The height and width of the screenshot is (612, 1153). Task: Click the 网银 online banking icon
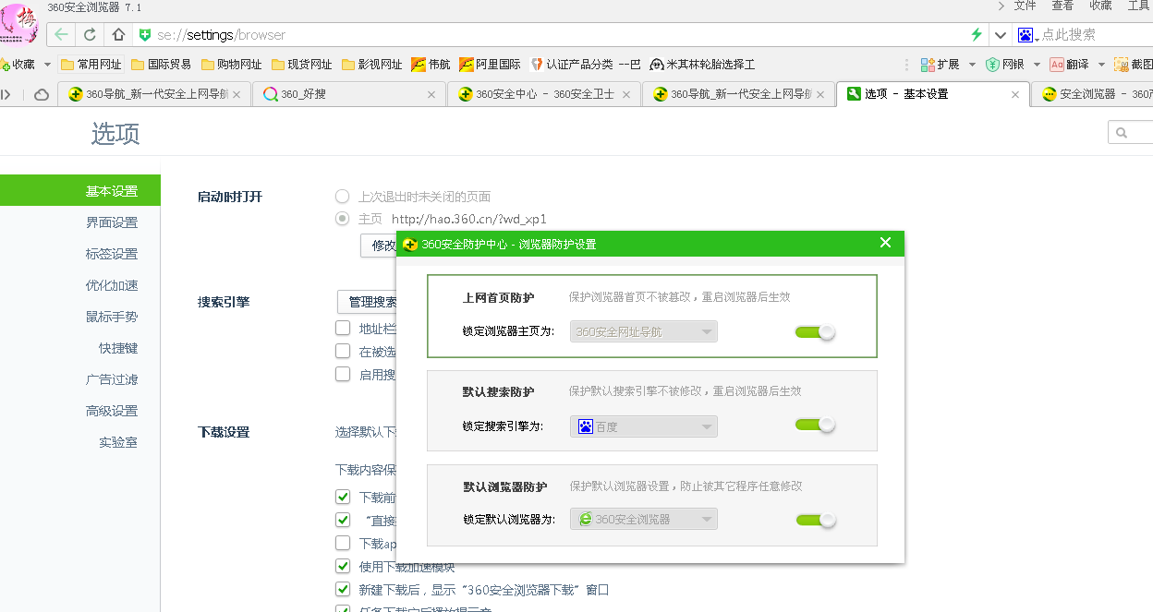993,65
